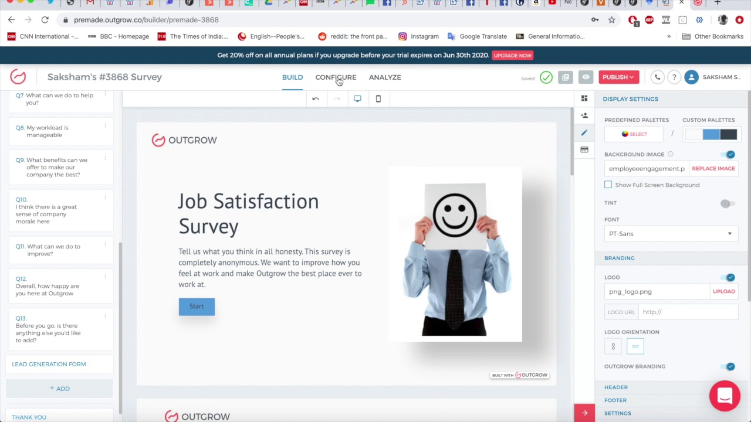Click the user avatar icon

point(692,77)
